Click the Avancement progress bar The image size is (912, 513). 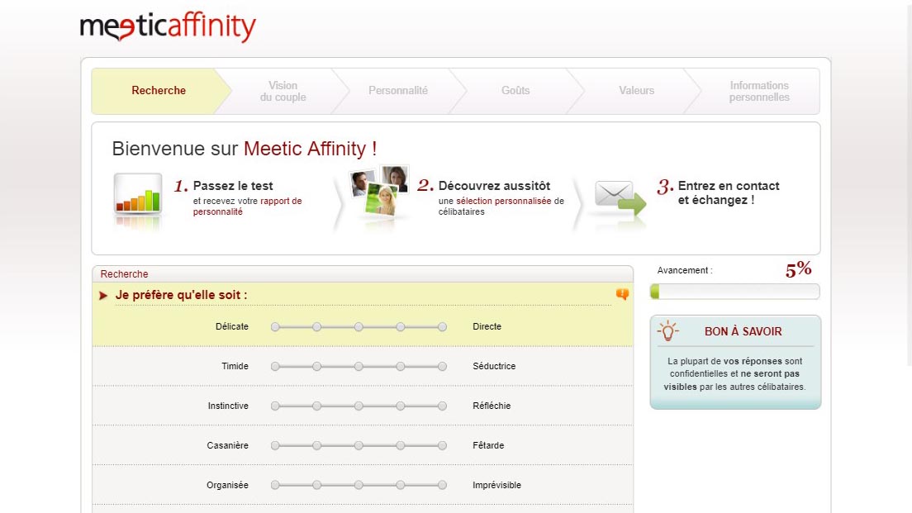click(x=735, y=292)
